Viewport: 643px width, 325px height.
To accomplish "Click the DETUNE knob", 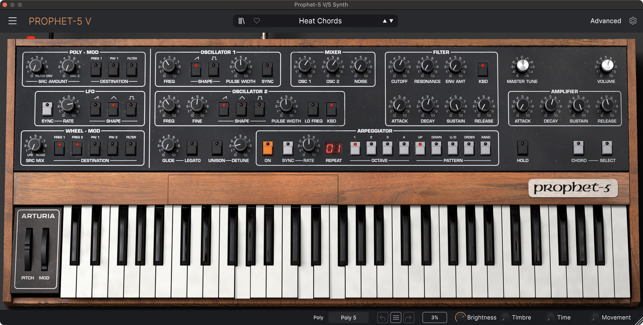I will tap(240, 145).
